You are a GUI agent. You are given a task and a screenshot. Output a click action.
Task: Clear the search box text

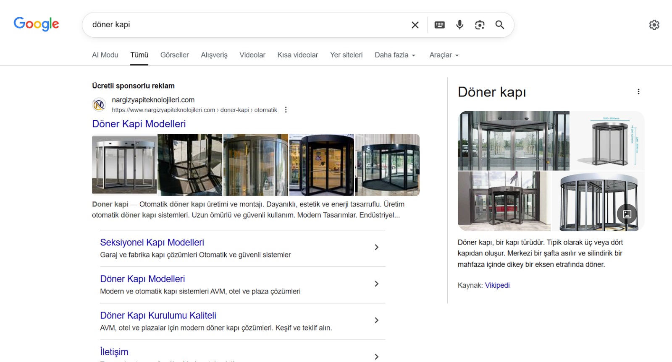click(x=415, y=25)
